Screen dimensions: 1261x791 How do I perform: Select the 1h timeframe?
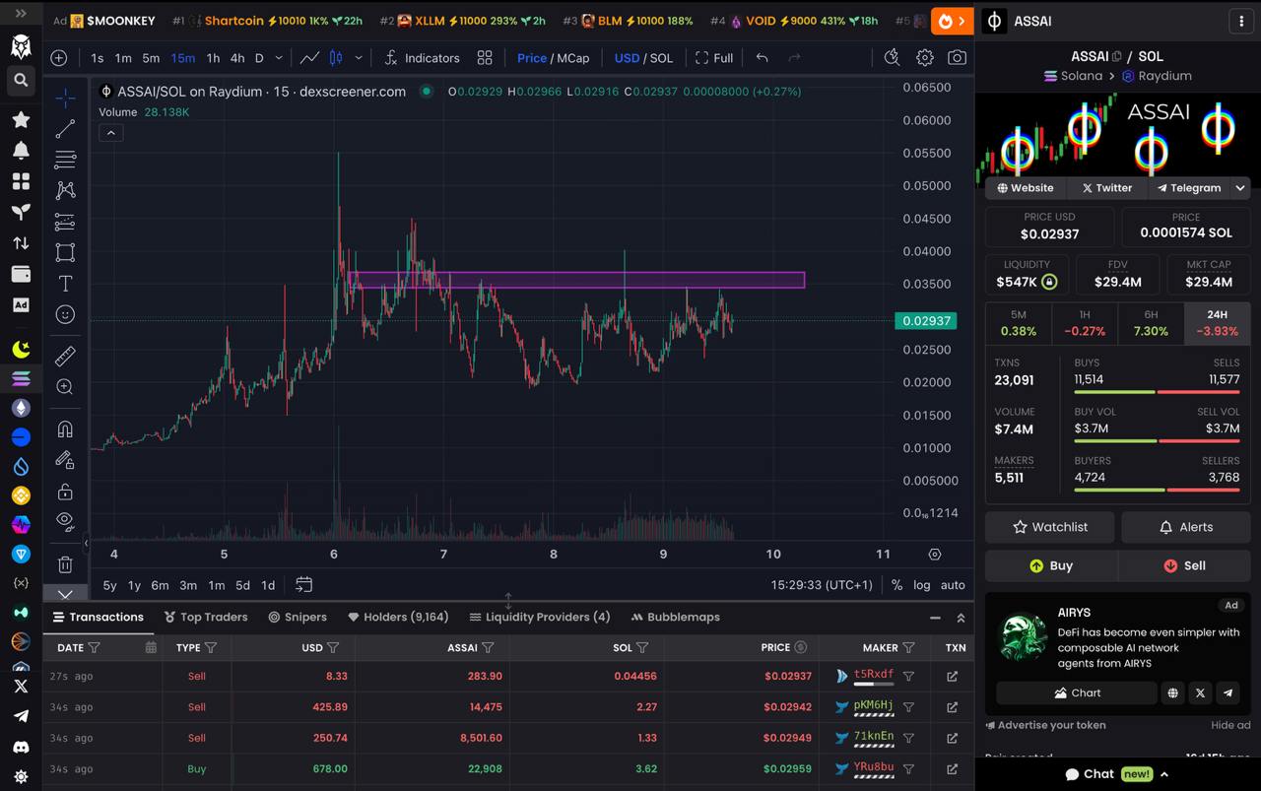click(213, 58)
